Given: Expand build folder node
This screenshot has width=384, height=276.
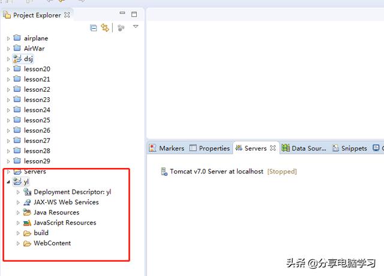Looking at the screenshot, I should point(18,233).
